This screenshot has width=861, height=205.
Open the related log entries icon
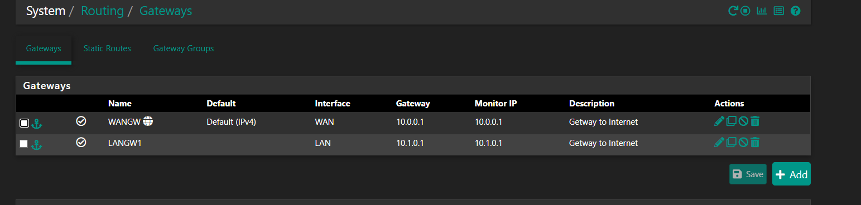coord(779,11)
